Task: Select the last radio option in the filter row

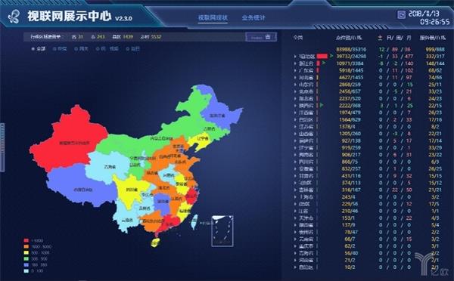Action: (x=133, y=49)
